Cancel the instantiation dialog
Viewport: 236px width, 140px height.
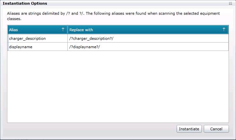coord(216,129)
